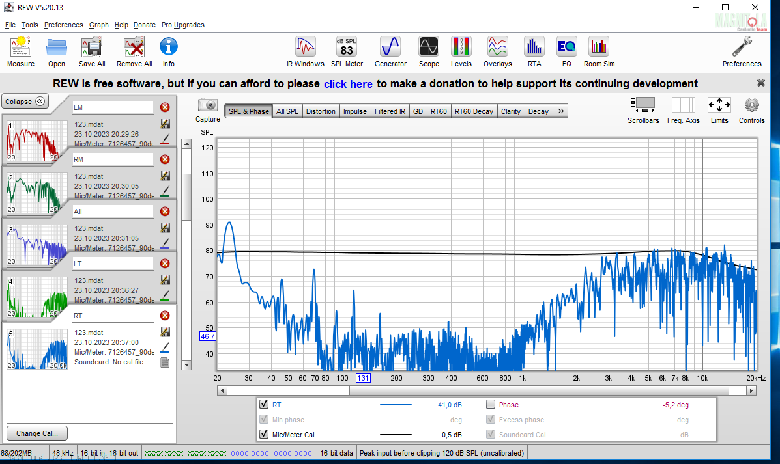Open the Donate menu
This screenshot has height=464, width=780.
(144, 25)
